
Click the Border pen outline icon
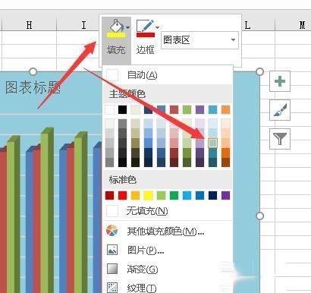pos(146,29)
